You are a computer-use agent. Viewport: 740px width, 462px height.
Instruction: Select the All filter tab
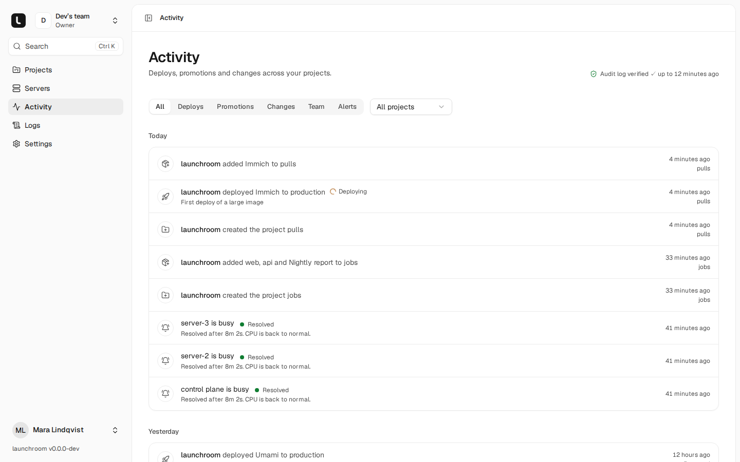pyautogui.click(x=160, y=107)
